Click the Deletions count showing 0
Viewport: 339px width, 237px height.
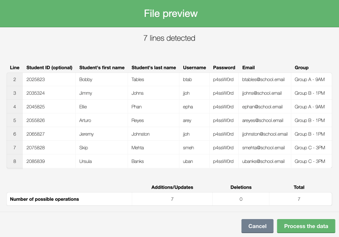tap(240, 199)
